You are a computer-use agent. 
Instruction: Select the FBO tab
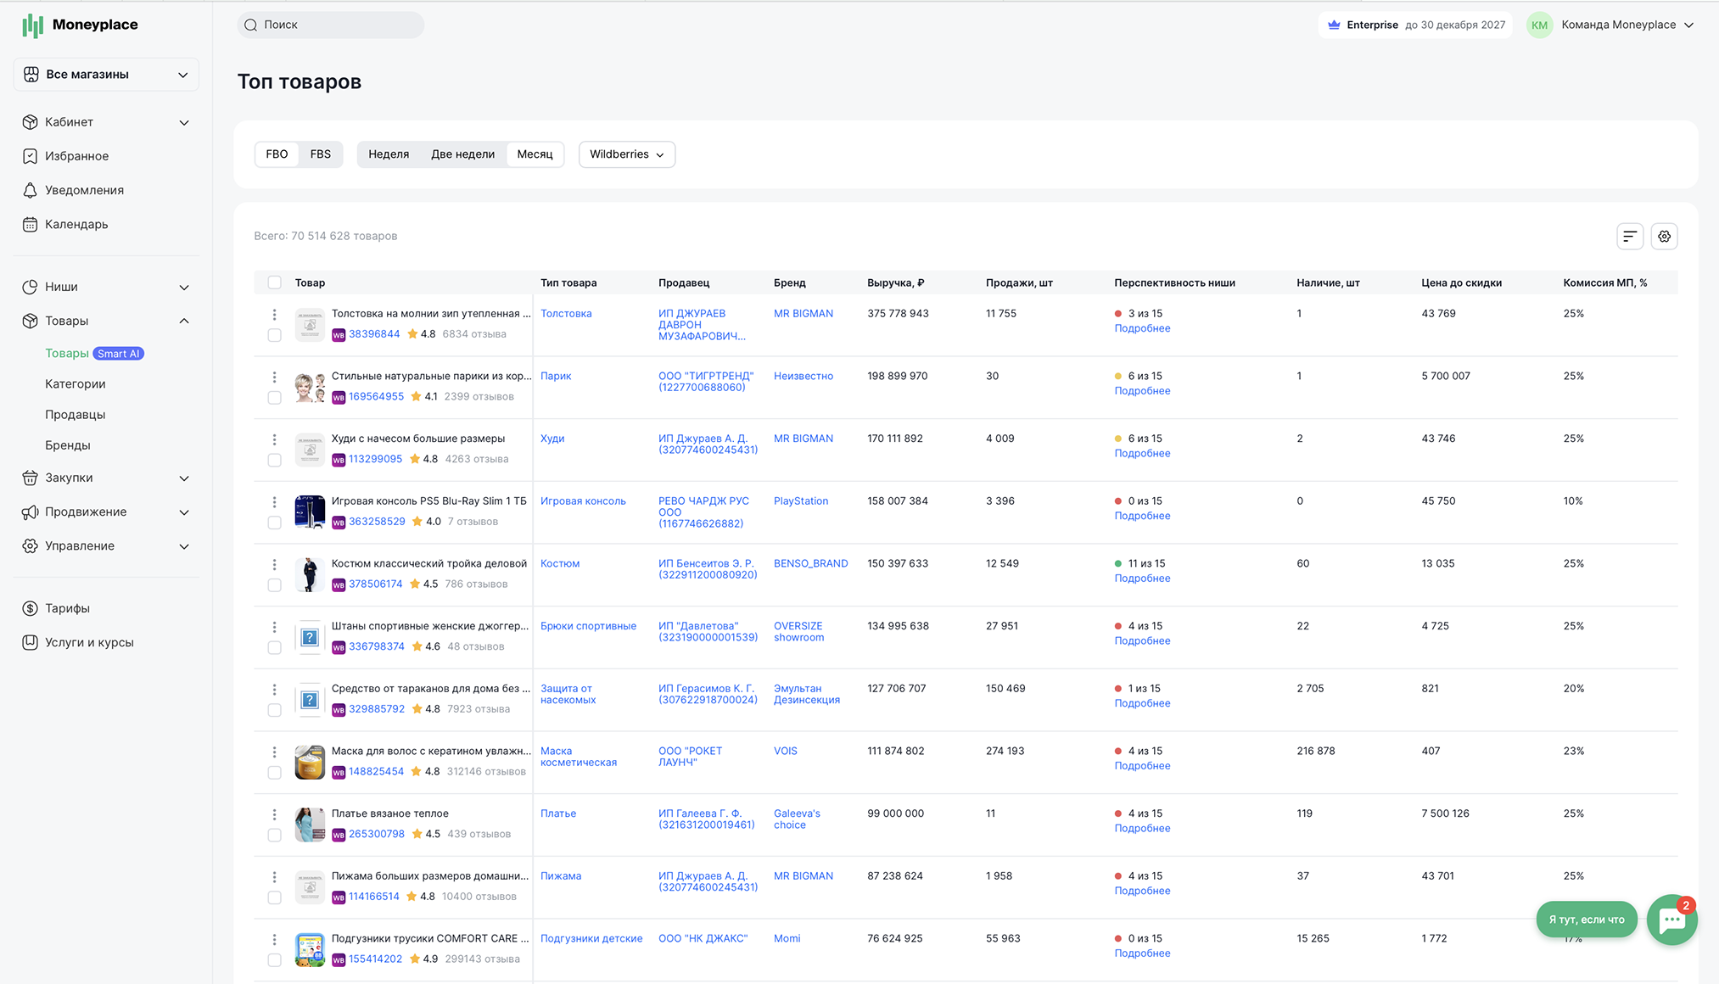(x=277, y=154)
